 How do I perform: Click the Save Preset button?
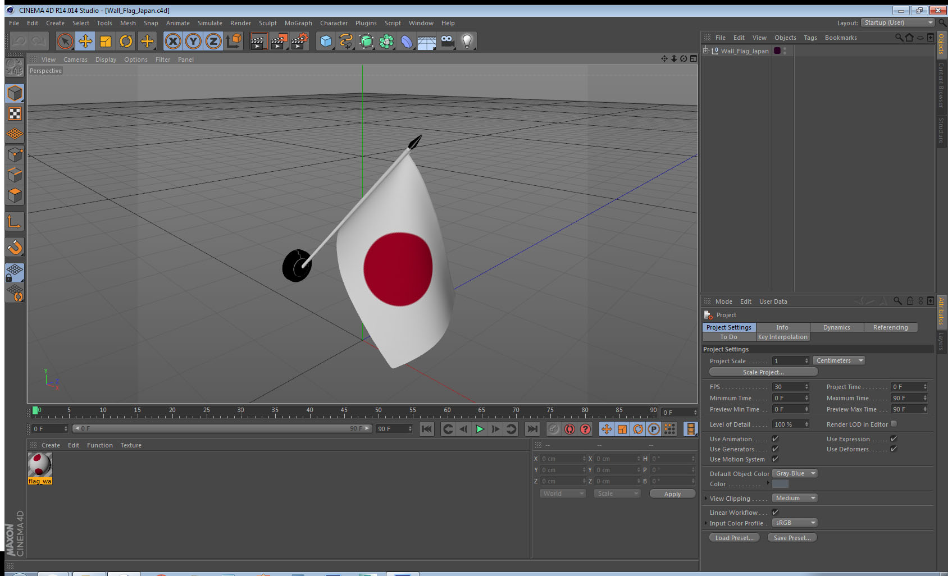(x=792, y=538)
